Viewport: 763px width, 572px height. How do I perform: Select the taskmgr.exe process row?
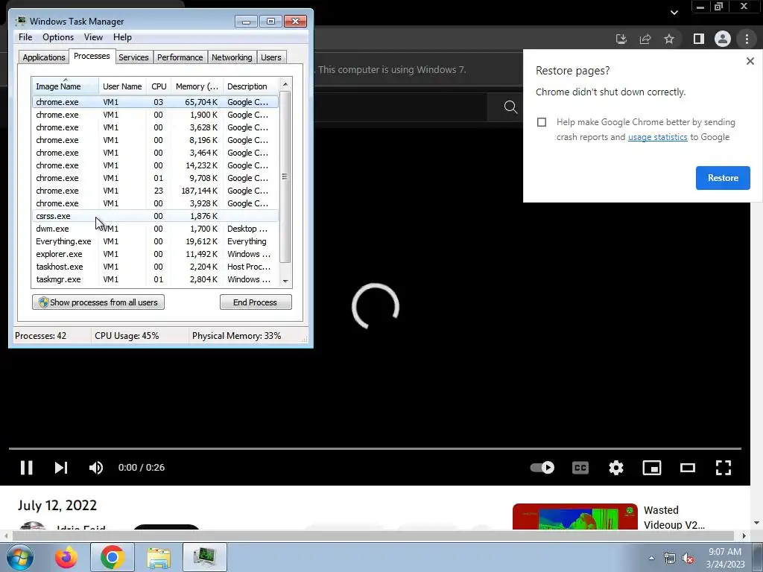tap(155, 279)
